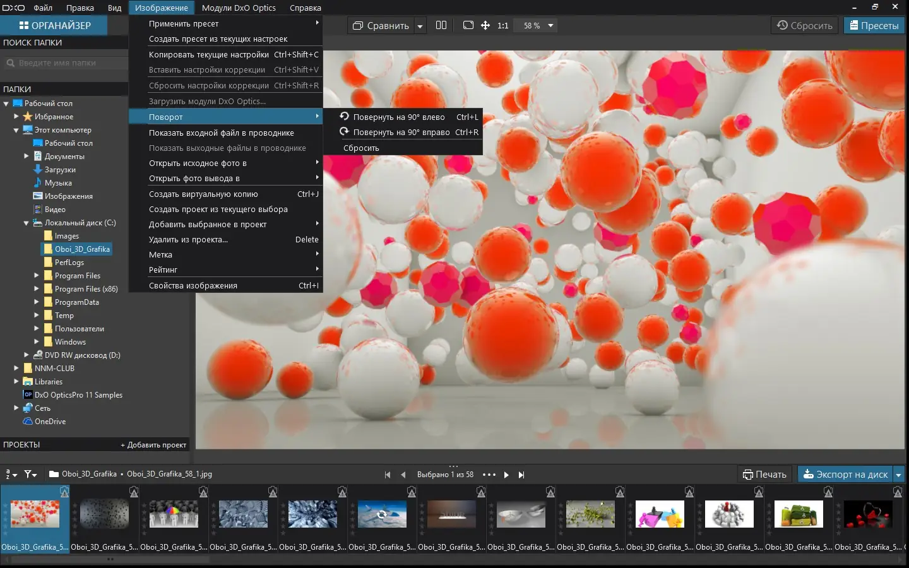909x568 pixels.
Task: Collapse Локальный диск (C:) in the folder tree
Action: tap(26, 223)
